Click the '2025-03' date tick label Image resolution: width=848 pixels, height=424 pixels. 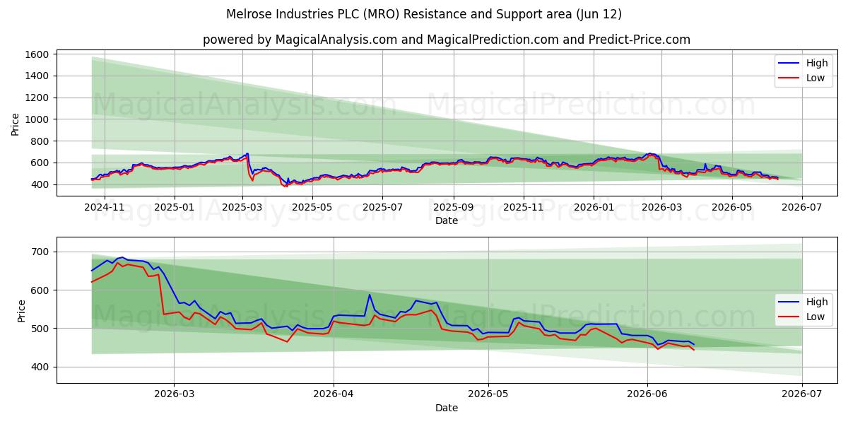click(242, 207)
